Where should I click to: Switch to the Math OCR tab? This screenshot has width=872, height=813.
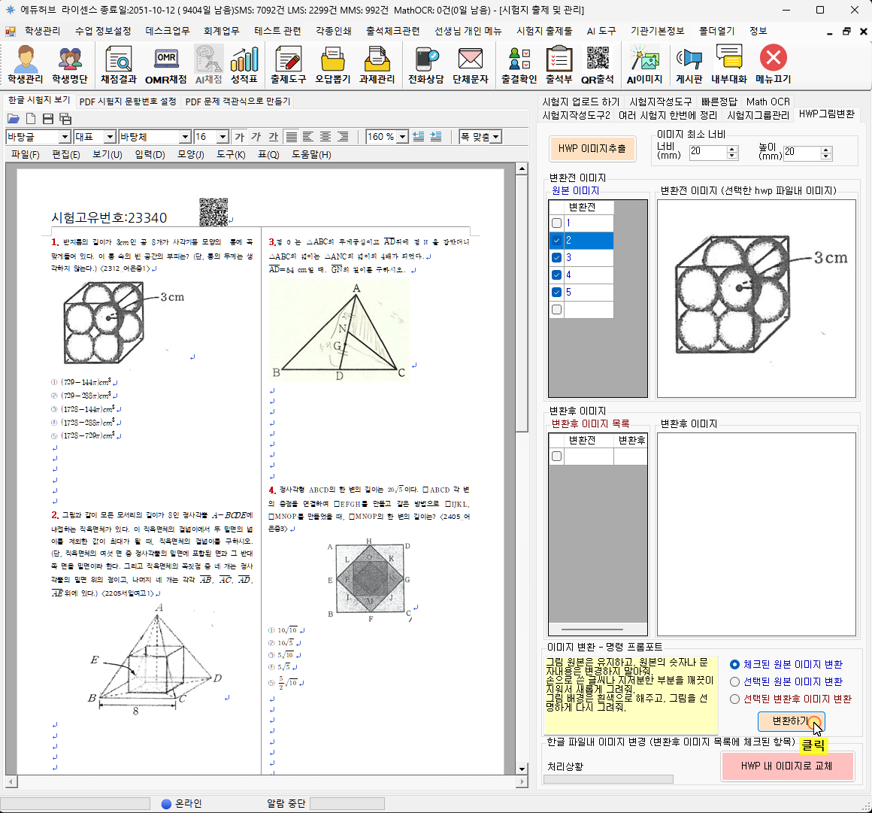pos(768,102)
